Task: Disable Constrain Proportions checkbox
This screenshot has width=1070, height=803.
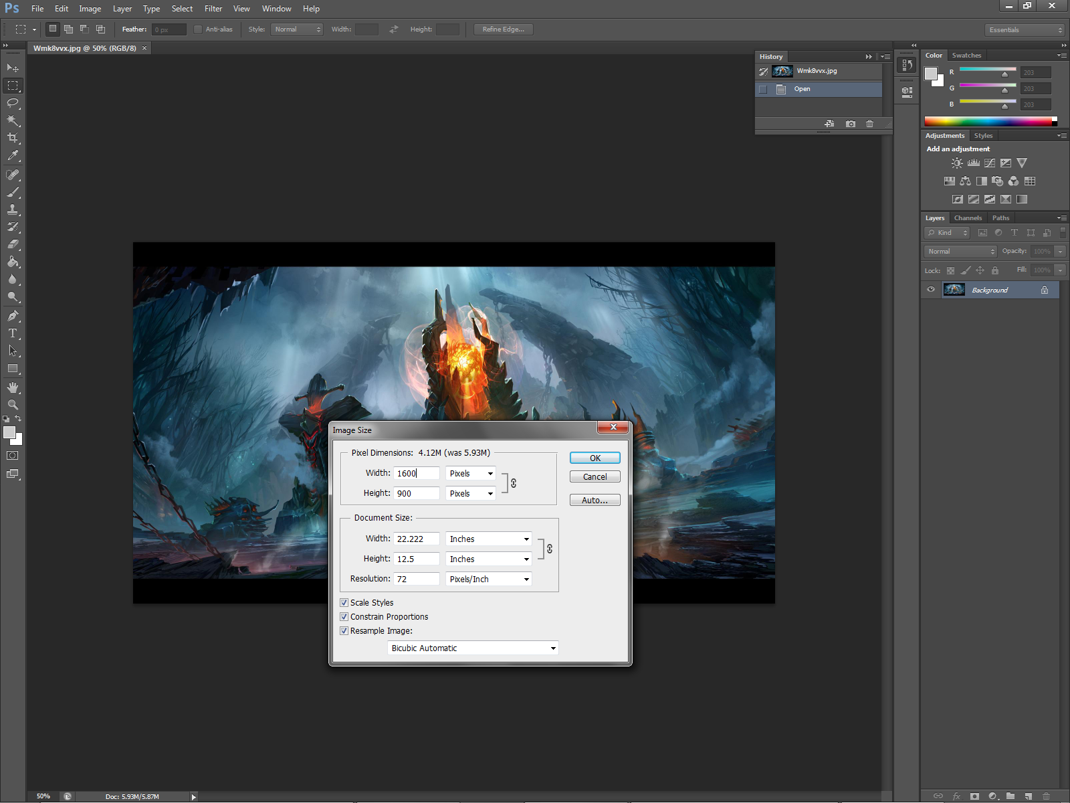Action: point(344,616)
